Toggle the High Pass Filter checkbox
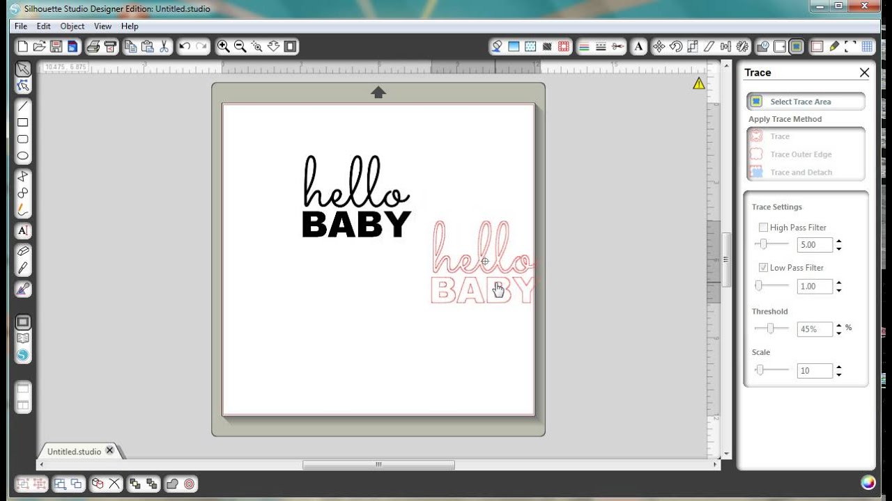892x501 pixels. point(763,228)
